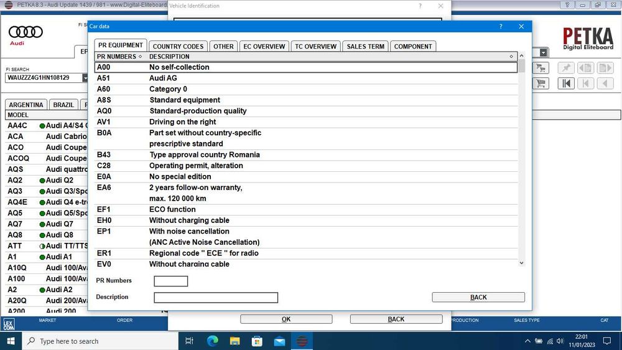622x350 pixels.
Task: Click the PR Numbers input field
Action: tap(170, 281)
